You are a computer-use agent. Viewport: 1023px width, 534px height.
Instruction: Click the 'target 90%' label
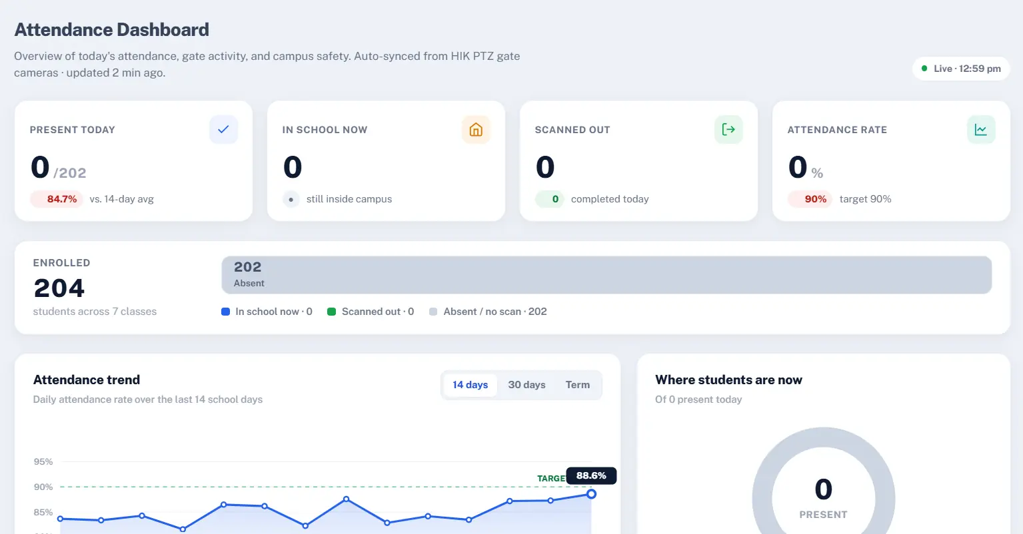(865, 199)
